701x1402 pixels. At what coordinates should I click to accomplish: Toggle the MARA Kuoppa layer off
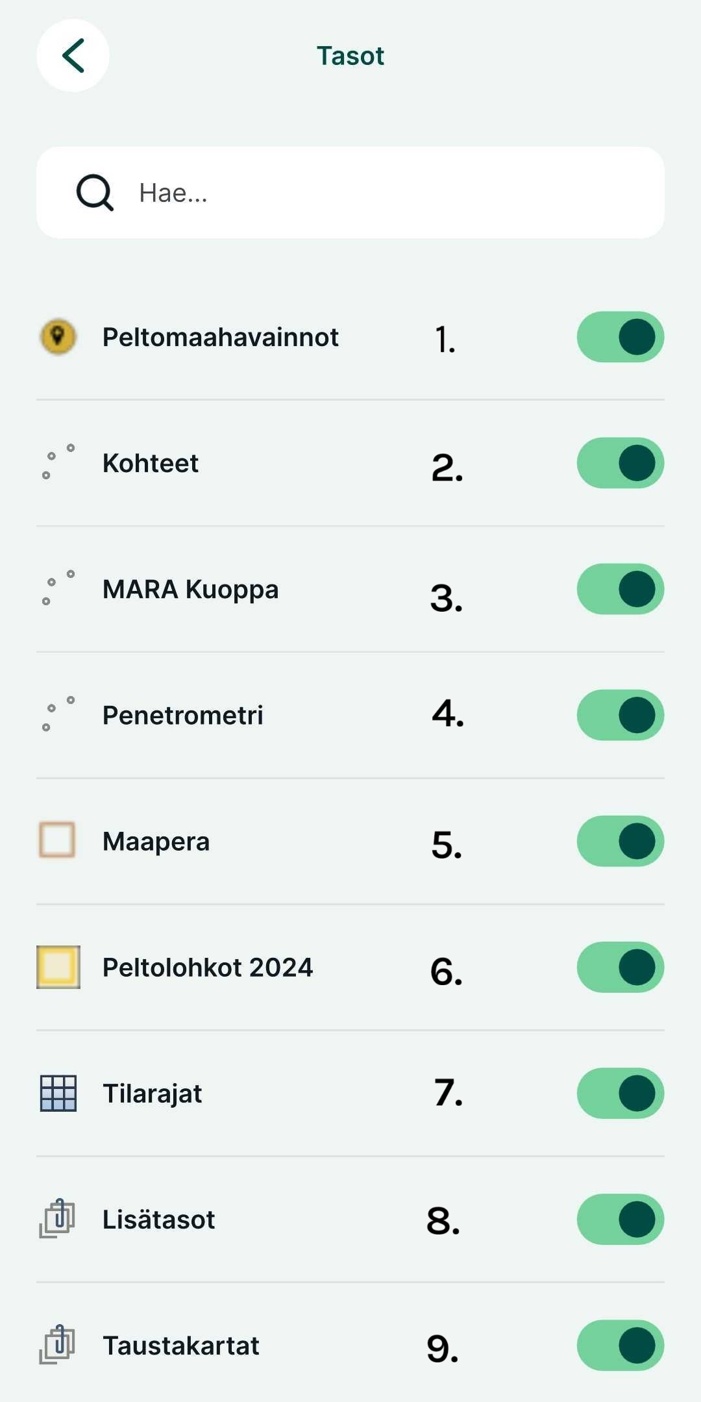tap(620, 589)
